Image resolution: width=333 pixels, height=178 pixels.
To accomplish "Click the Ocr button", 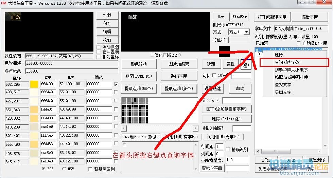I will (x=221, y=17).
